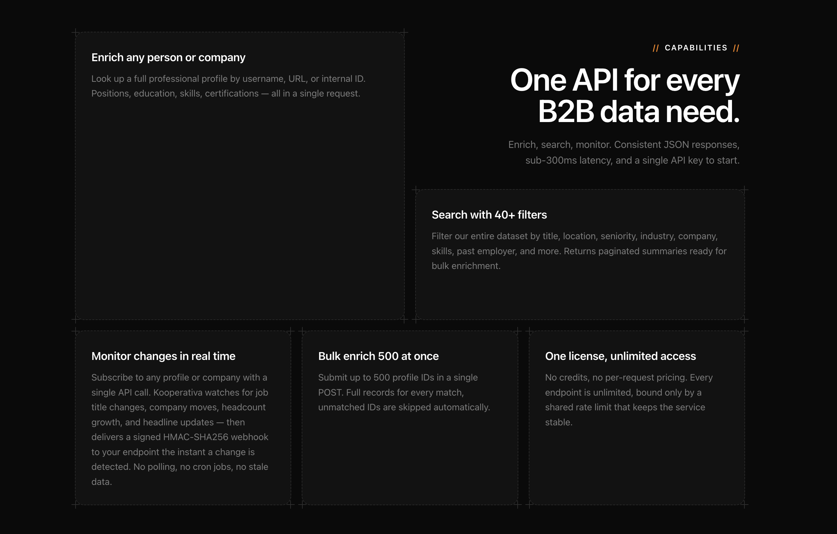Click the empty area of the Enrich card
This screenshot has width=837, height=534.
click(240, 209)
